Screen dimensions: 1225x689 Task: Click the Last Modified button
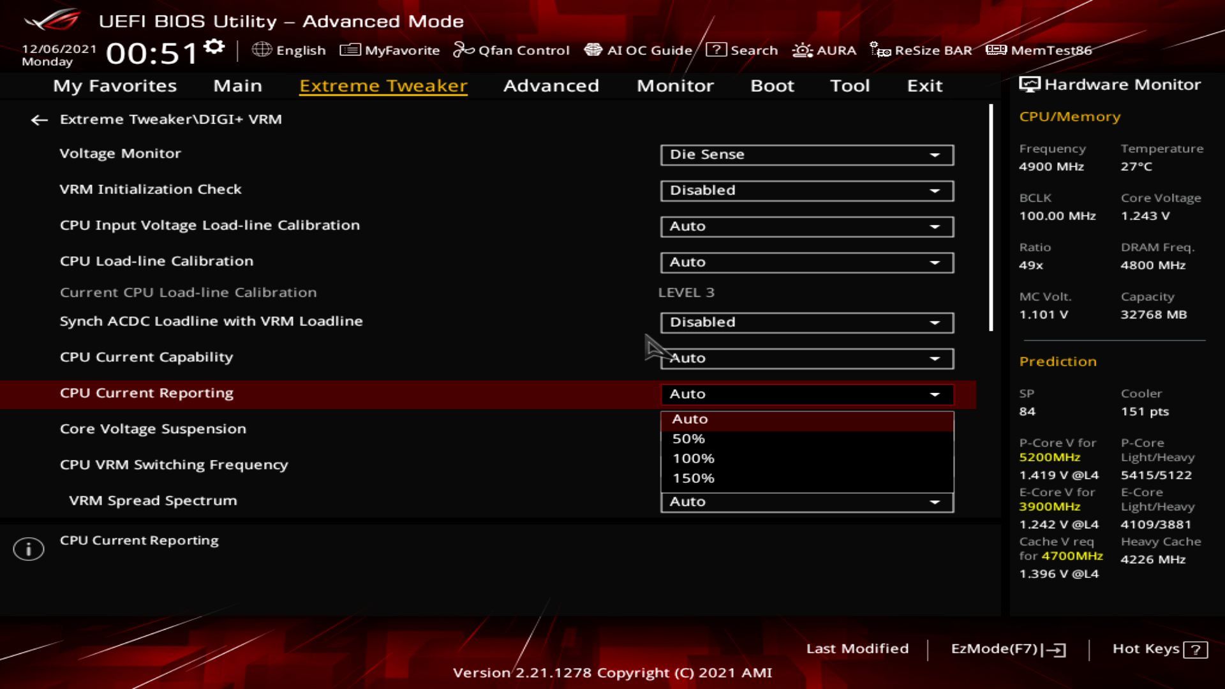(x=857, y=649)
